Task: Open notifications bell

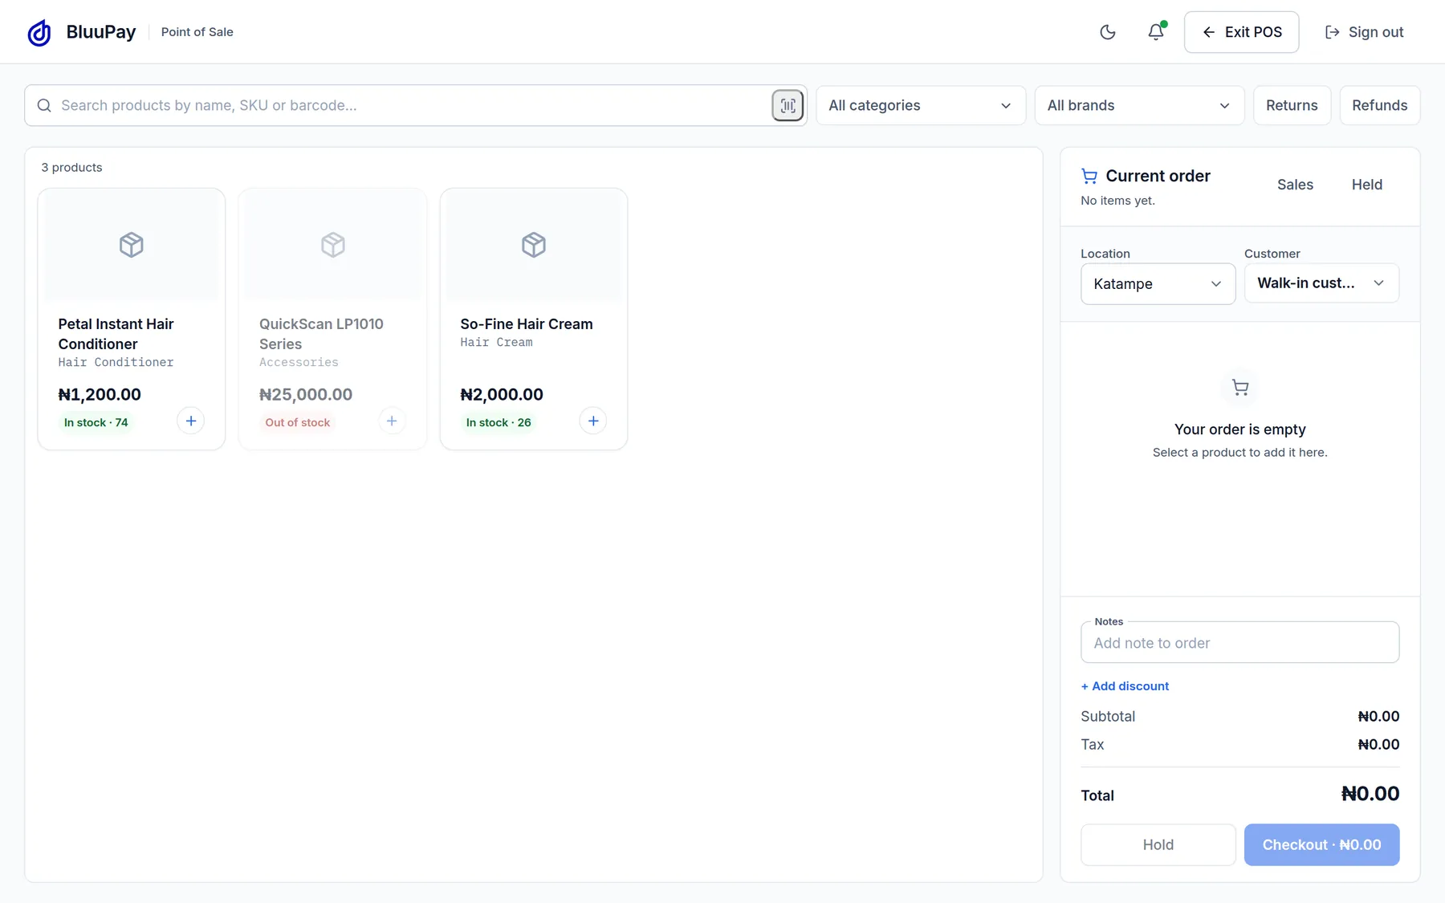Action: pos(1155,32)
